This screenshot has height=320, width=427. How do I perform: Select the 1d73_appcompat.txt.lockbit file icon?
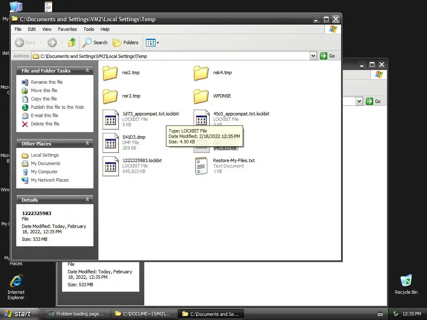point(111,120)
